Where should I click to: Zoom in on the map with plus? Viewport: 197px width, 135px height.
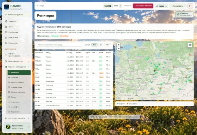click(x=119, y=45)
